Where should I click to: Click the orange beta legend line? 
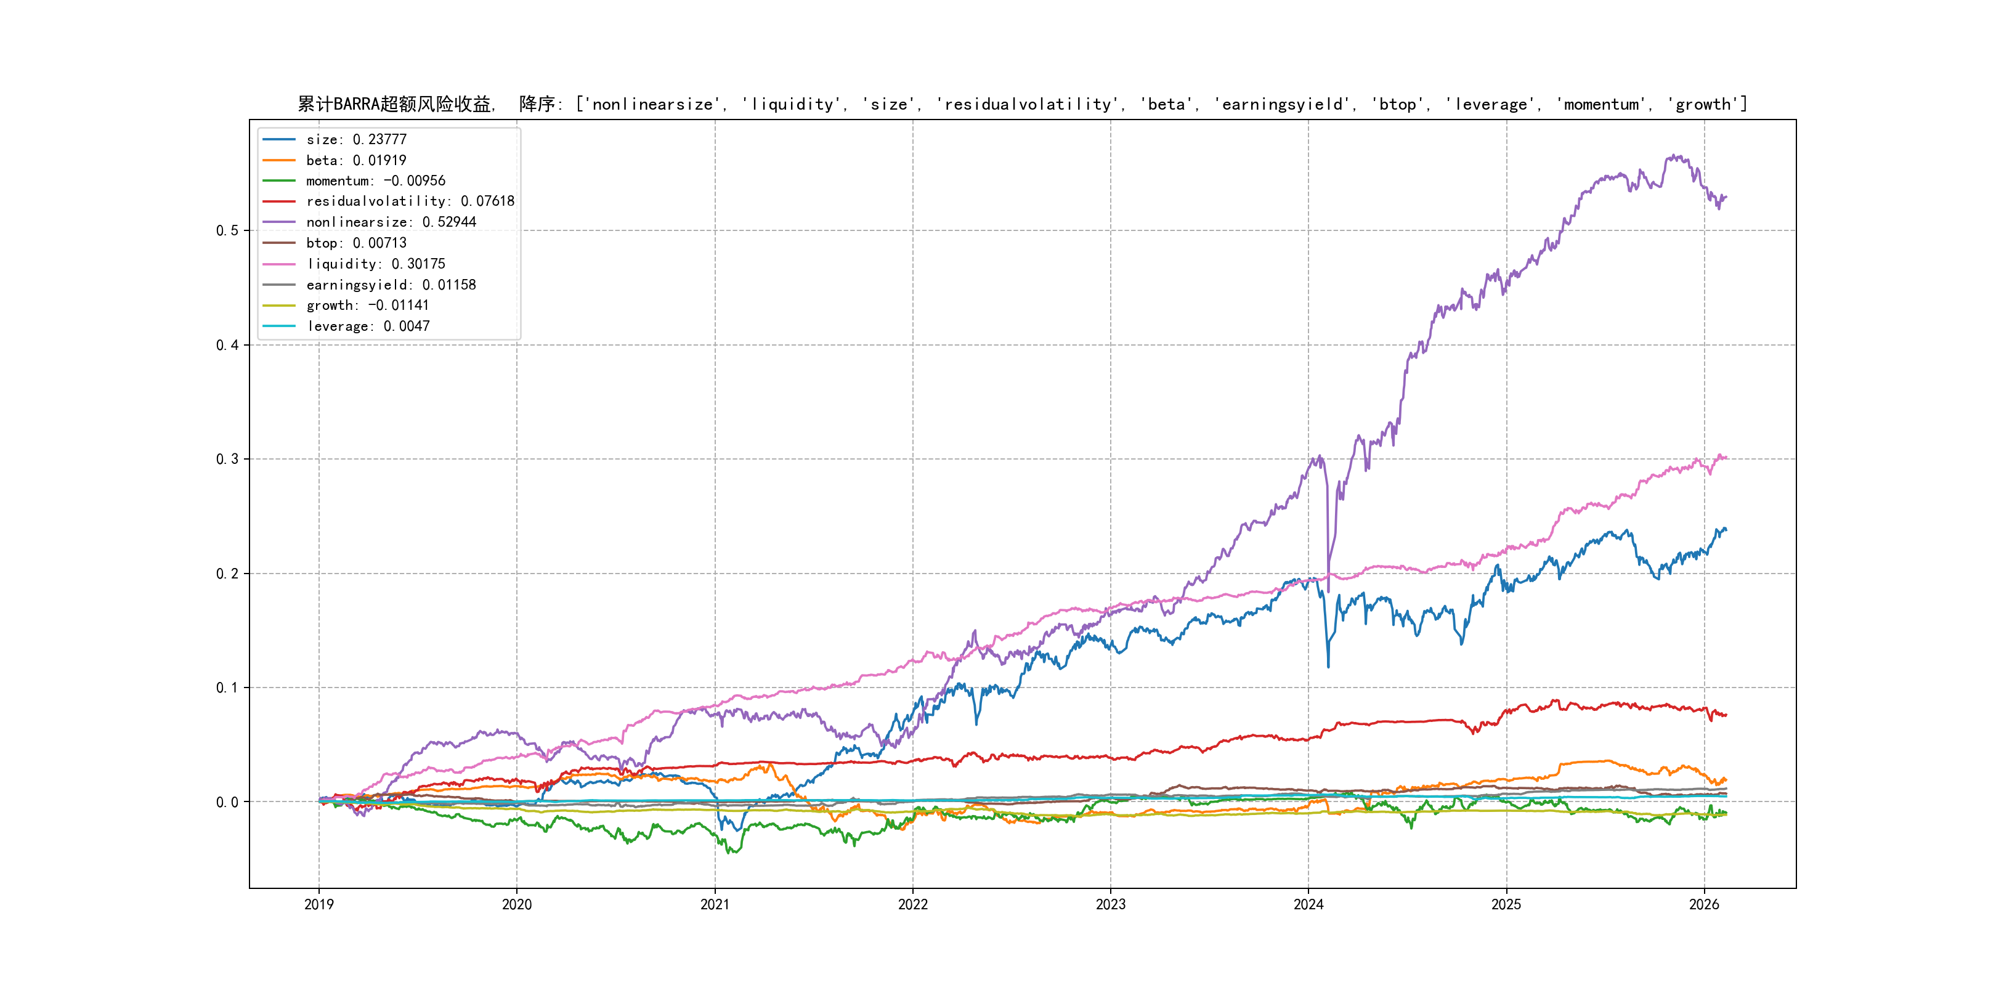(x=279, y=160)
